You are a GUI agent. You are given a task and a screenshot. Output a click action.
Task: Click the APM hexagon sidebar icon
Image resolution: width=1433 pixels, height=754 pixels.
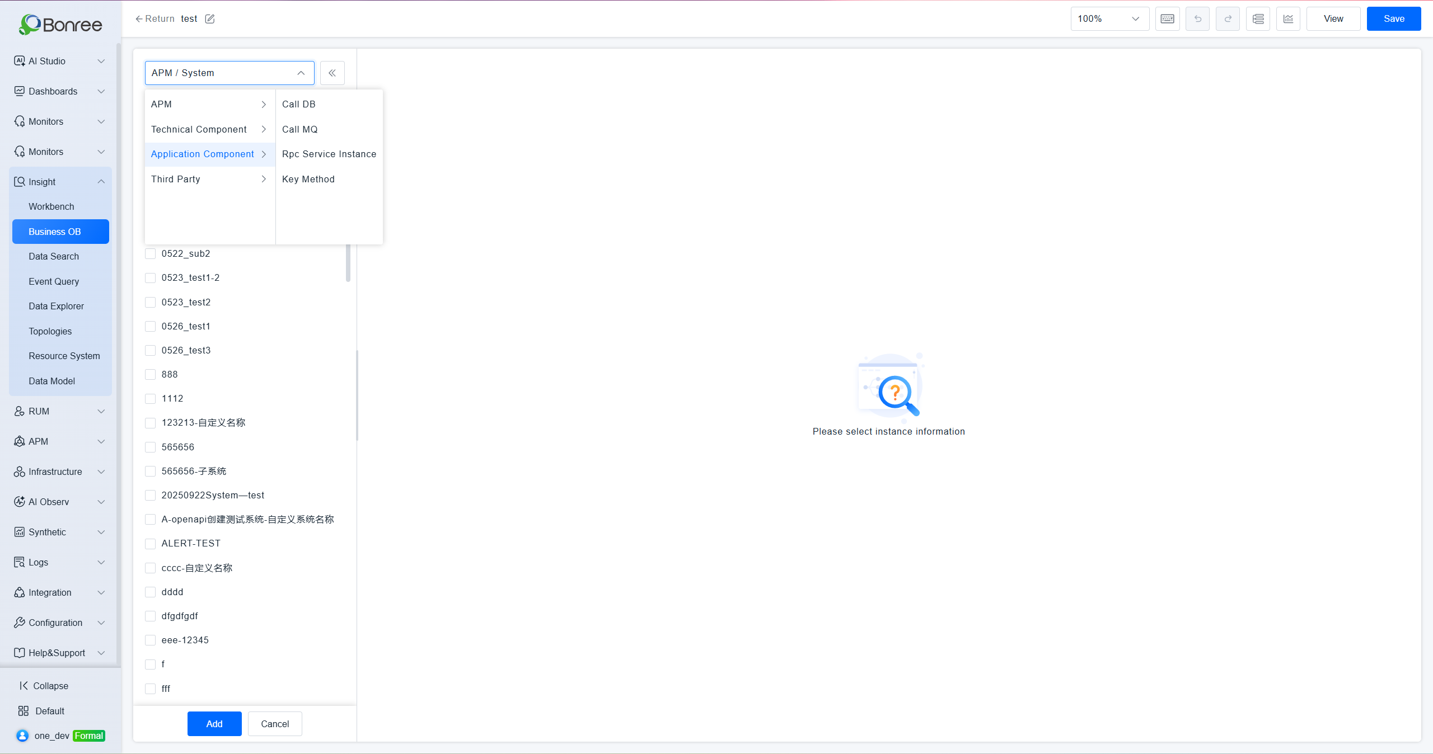[x=20, y=441]
